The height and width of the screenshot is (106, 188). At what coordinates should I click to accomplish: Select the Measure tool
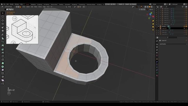(x=3, y=38)
